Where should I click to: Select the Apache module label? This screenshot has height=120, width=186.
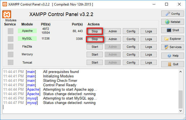click(x=27, y=31)
